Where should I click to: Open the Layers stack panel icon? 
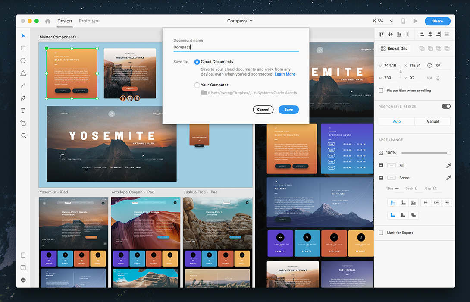tap(23, 280)
